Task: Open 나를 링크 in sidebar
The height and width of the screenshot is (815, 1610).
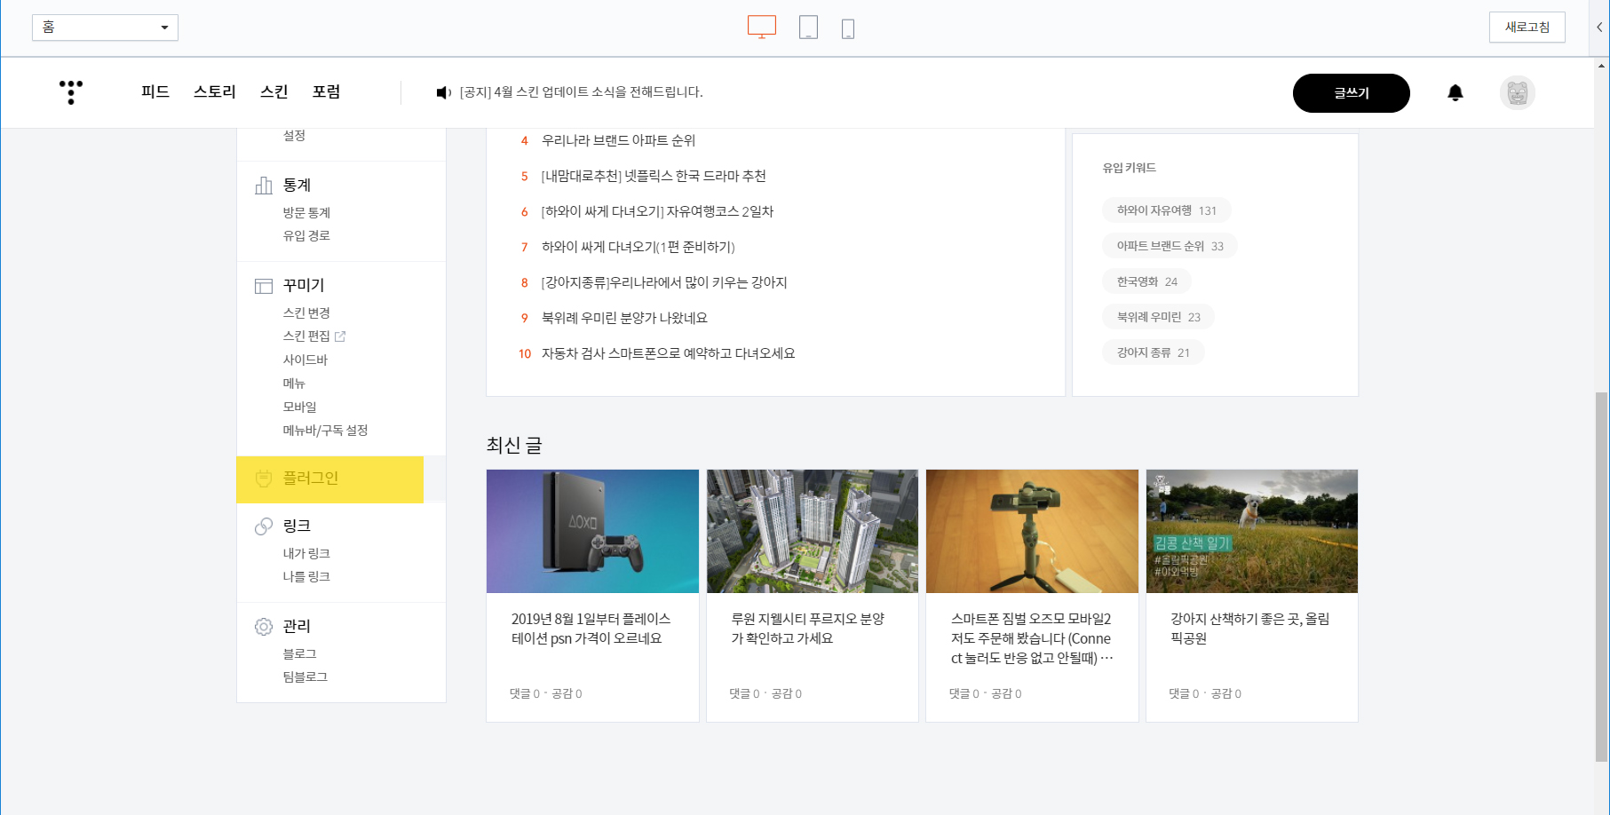Action: coord(306,577)
